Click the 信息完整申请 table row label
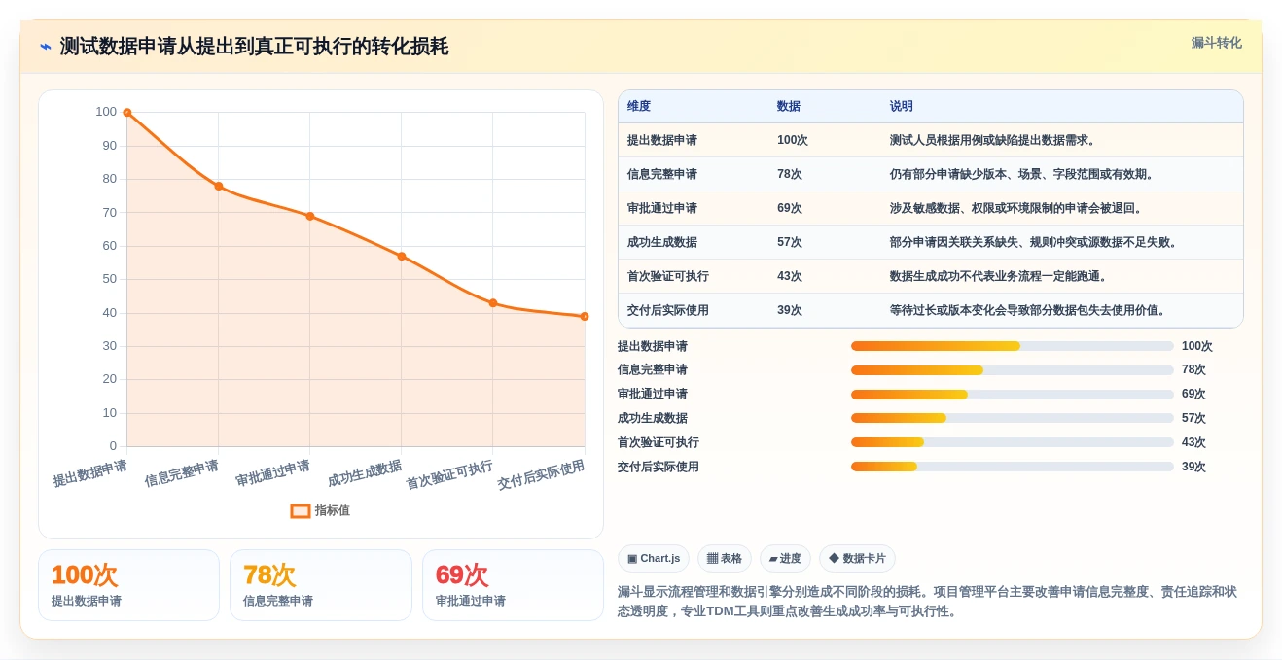 point(662,174)
